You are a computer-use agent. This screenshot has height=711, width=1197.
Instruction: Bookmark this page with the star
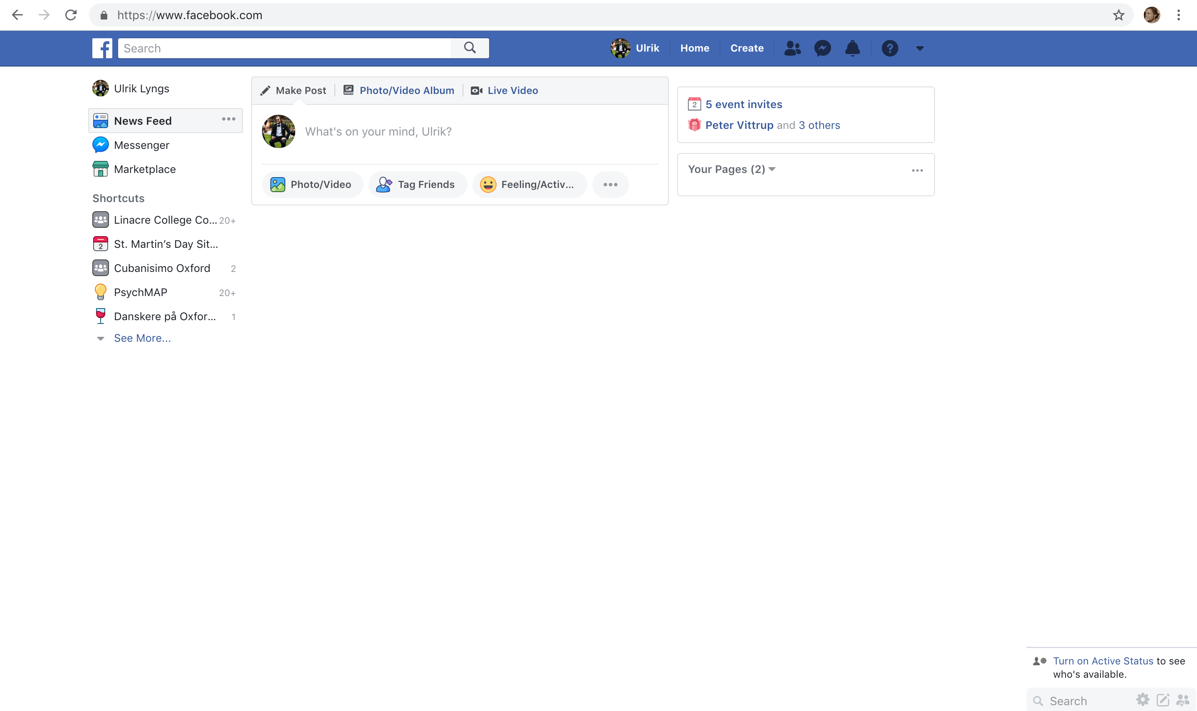click(1118, 15)
